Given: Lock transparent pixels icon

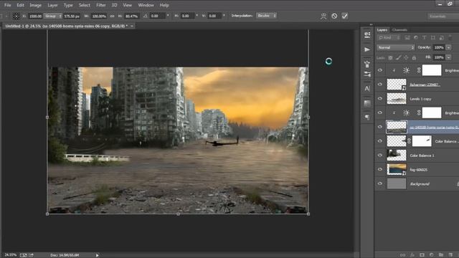Looking at the screenshot, I should click(x=390, y=57).
